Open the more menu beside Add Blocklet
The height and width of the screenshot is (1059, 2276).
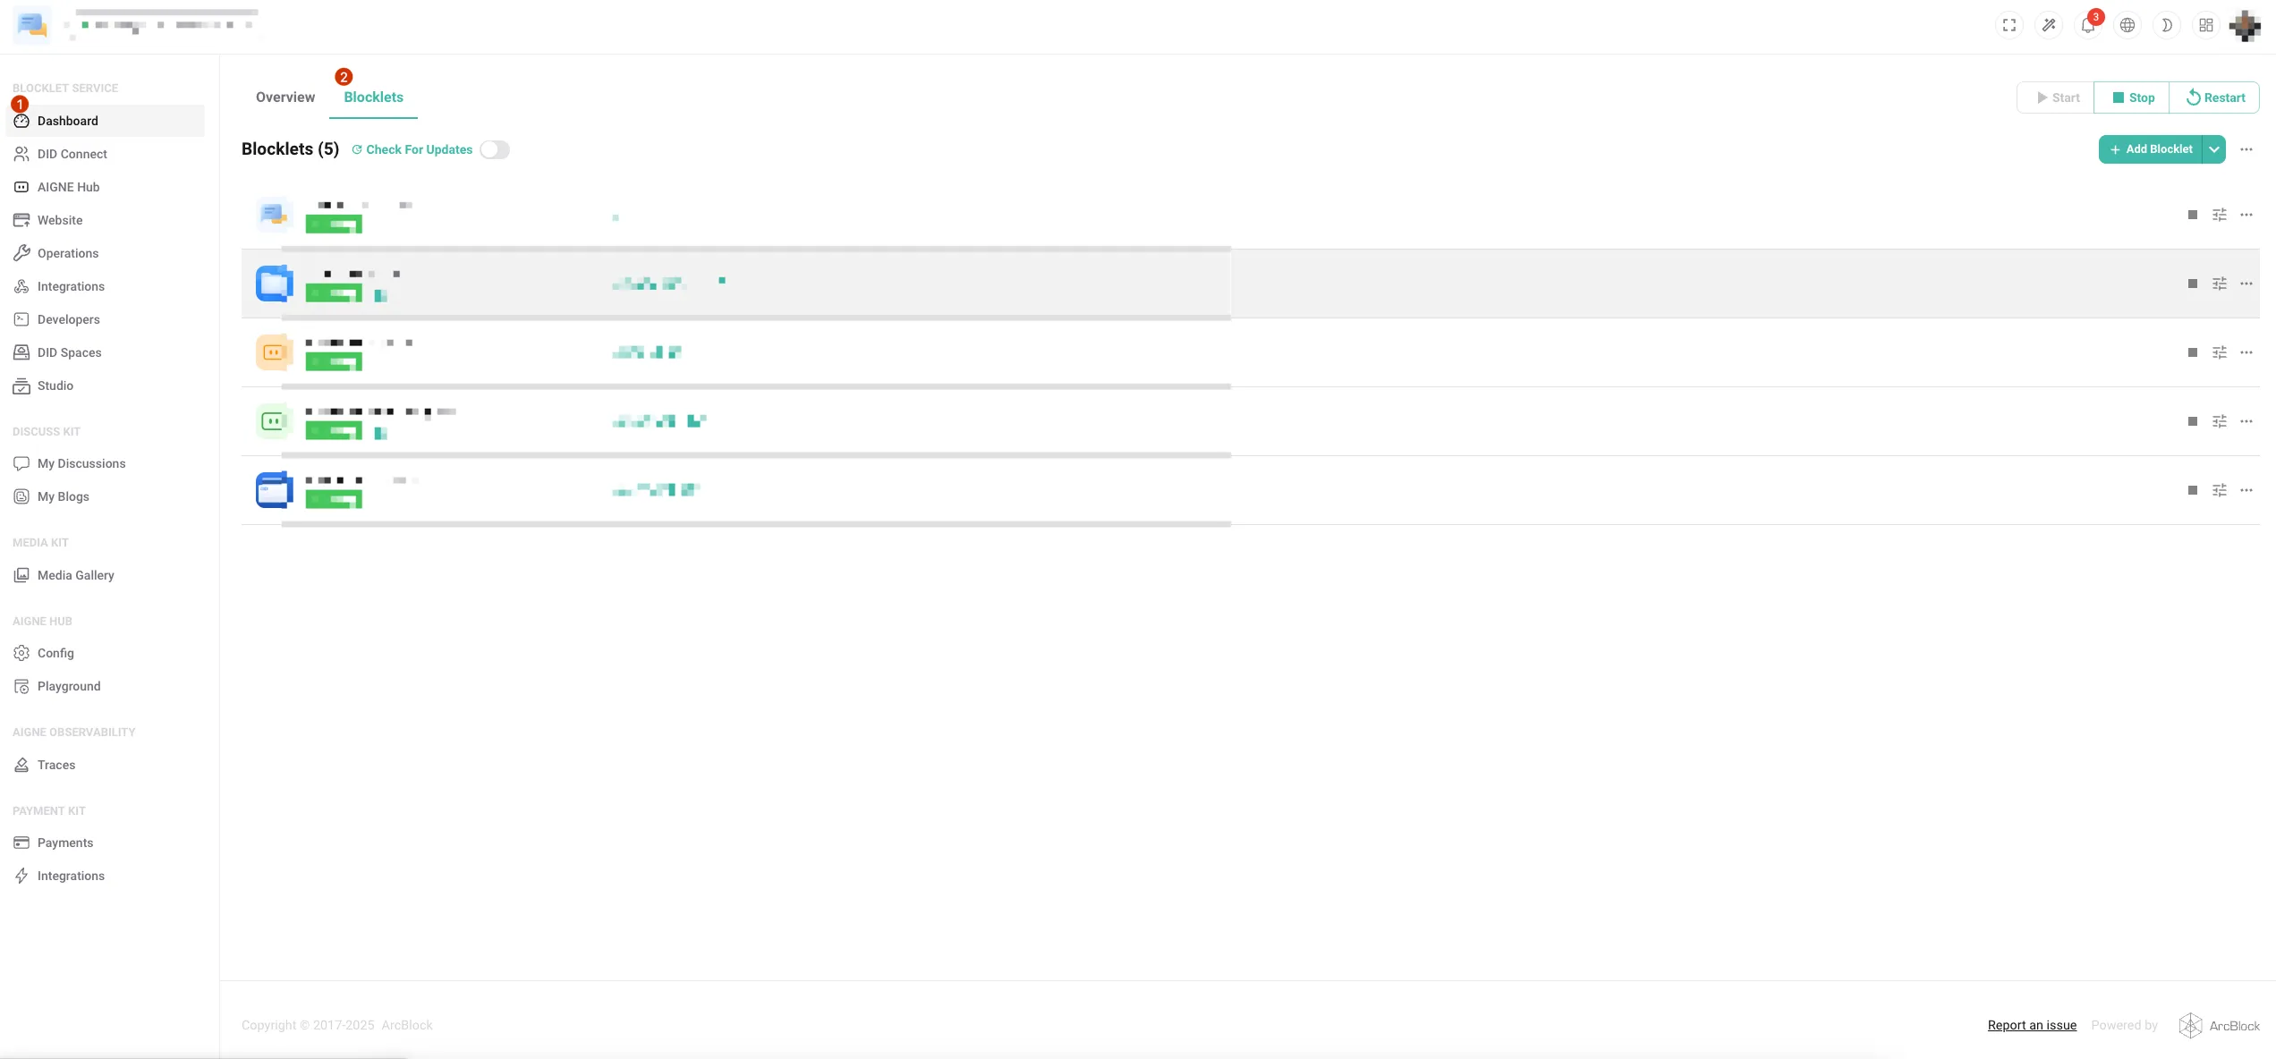2246,149
